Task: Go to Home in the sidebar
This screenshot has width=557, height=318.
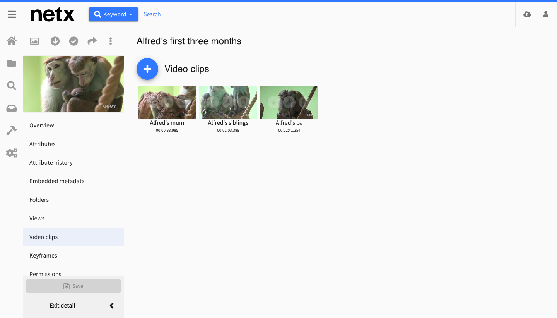Action: point(12,41)
